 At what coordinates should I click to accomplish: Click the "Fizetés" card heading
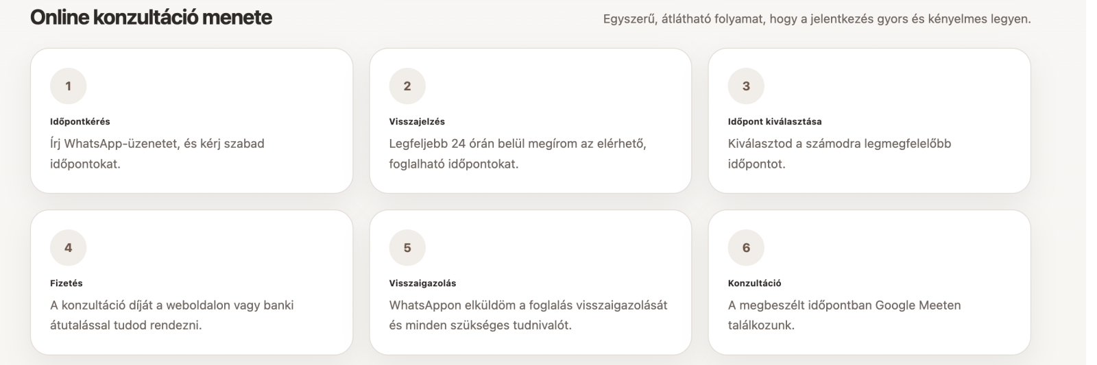pyautogui.click(x=67, y=284)
